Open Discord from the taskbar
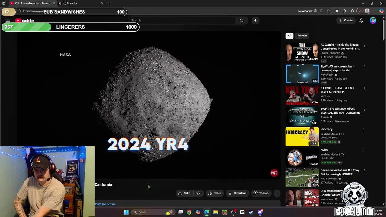 click(x=260, y=212)
